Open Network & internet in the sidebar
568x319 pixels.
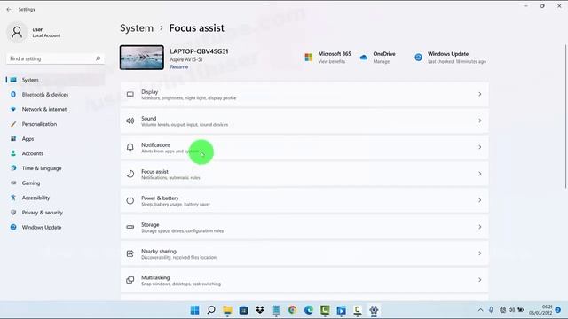click(55, 109)
